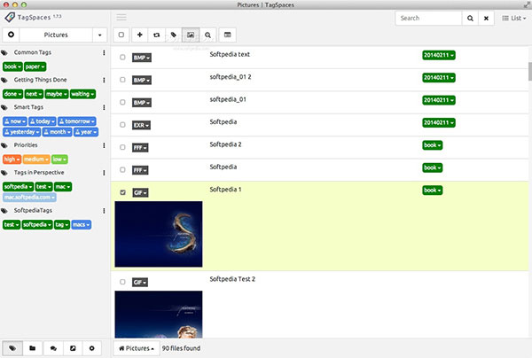Open the EXR extension tag dropdown
Image resolution: width=532 pixels, height=358 pixels.
tap(142, 125)
